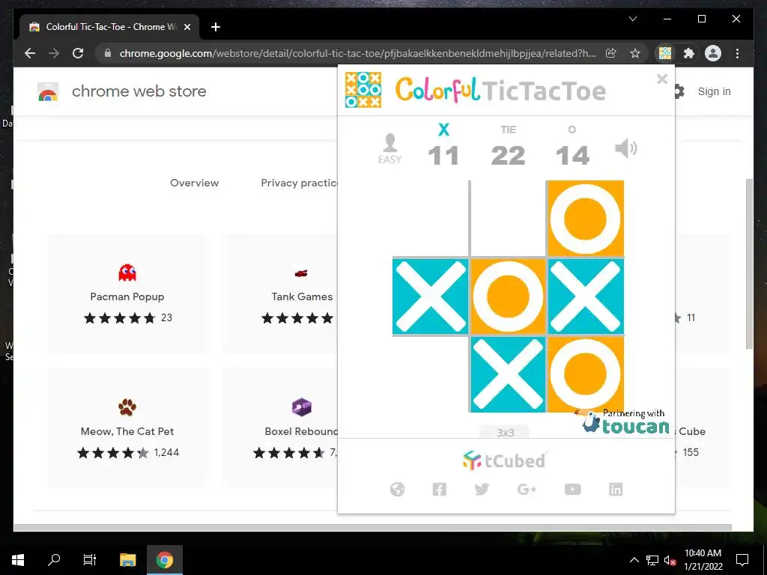Bookmark this page with the star icon

(x=635, y=53)
